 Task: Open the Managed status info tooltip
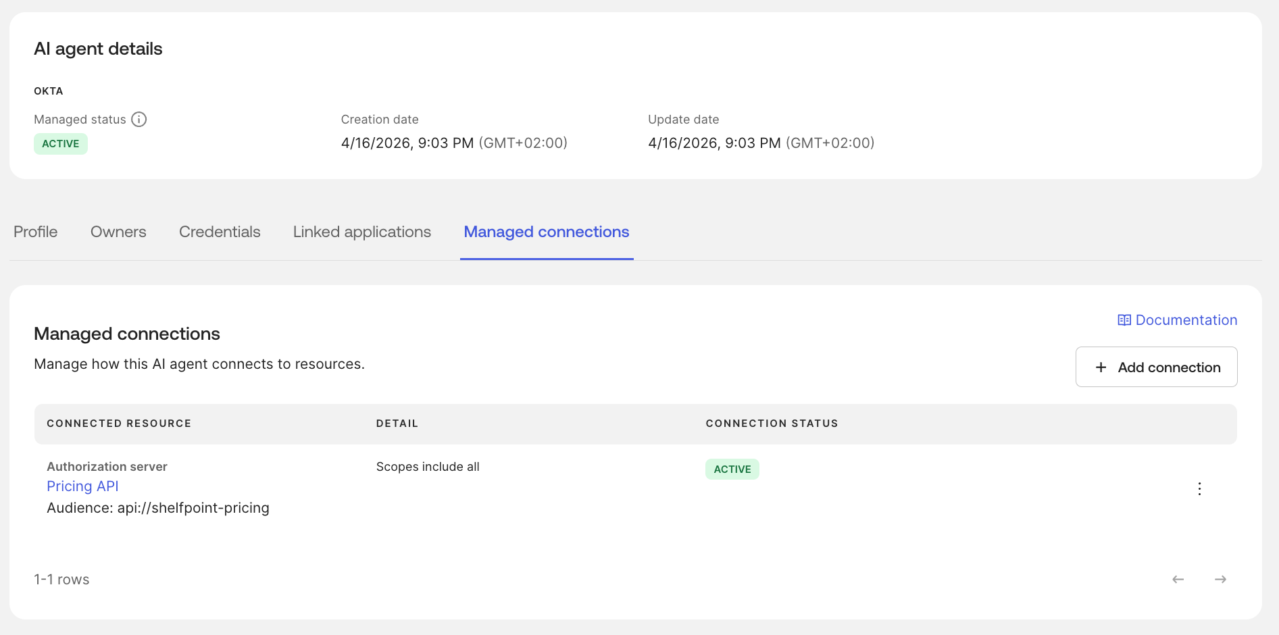tap(139, 119)
